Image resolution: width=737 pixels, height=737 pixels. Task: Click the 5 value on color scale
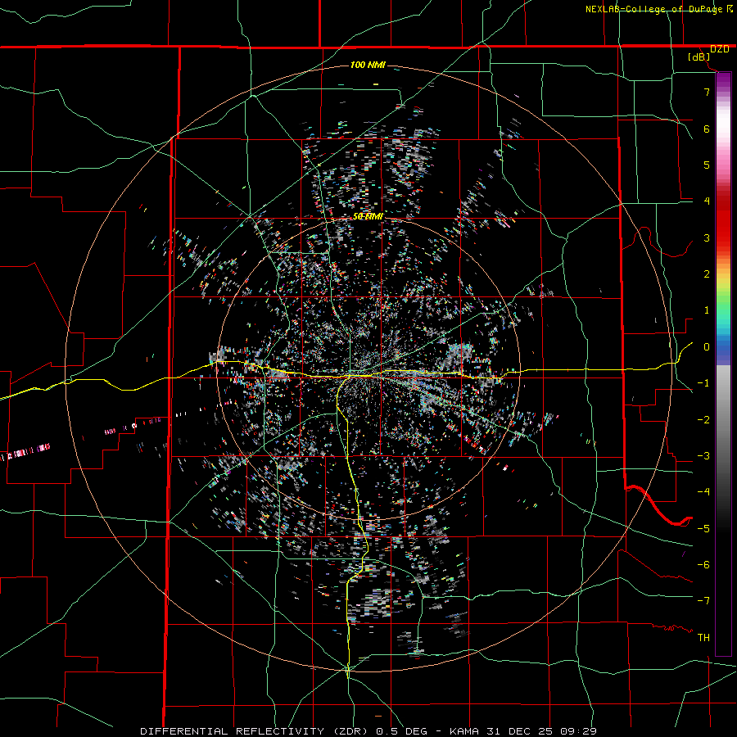(707, 165)
